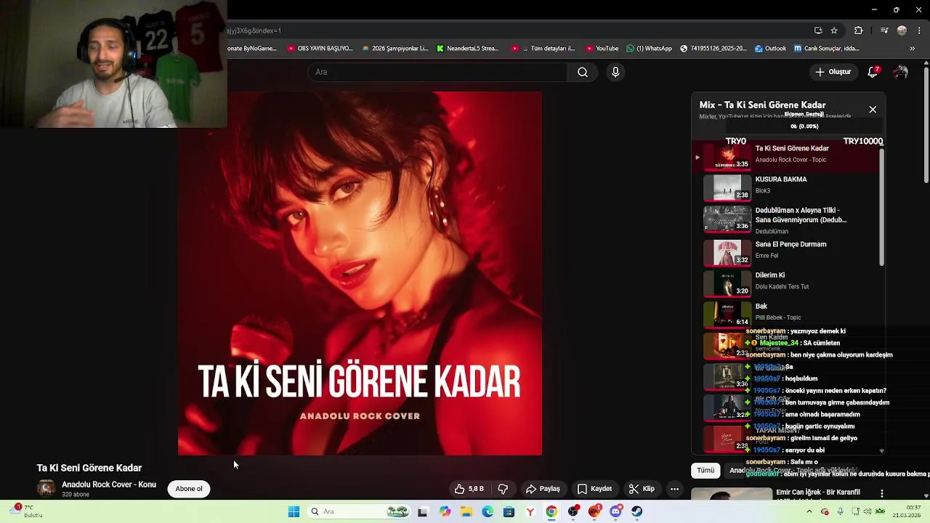930x523 pixels.
Task: Open video title Ta Ki Seni Görene Kadar
Action: [89, 468]
